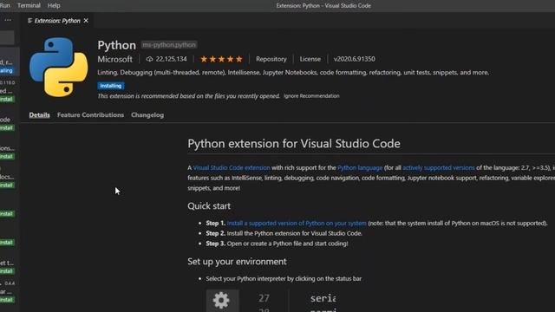Viewport: 555px width, 312px height.
Task: Open the Terminal menu
Action: [29, 5]
